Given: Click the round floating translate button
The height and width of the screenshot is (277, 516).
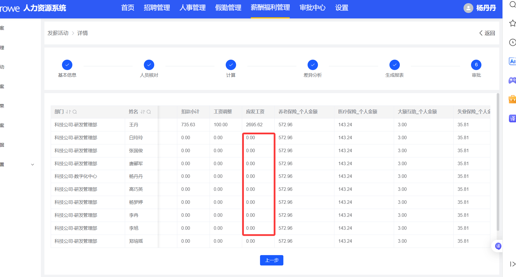Looking at the screenshot, I should tap(498, 246).
